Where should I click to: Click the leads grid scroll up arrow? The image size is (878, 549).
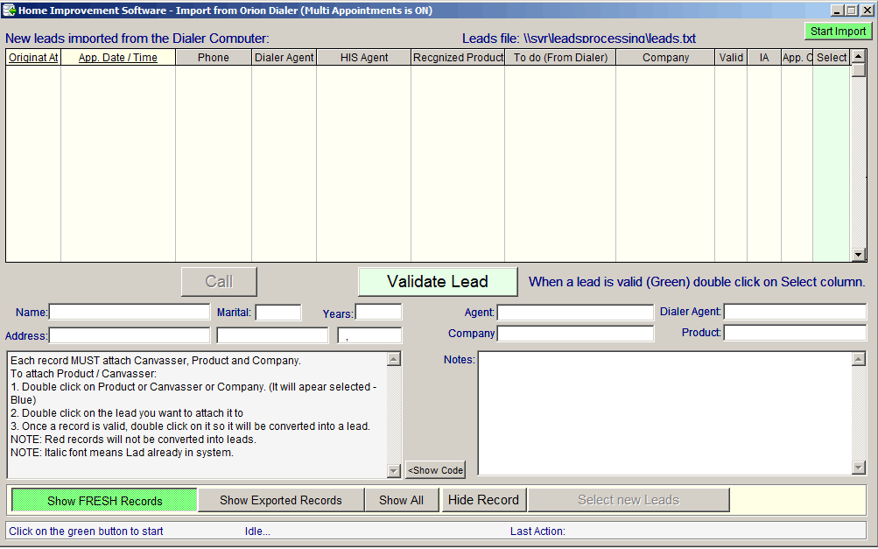(x=859, y=57)
